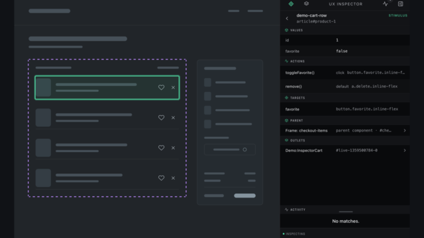Click the remove X in the highlighted cart row

tap(173, 87)
